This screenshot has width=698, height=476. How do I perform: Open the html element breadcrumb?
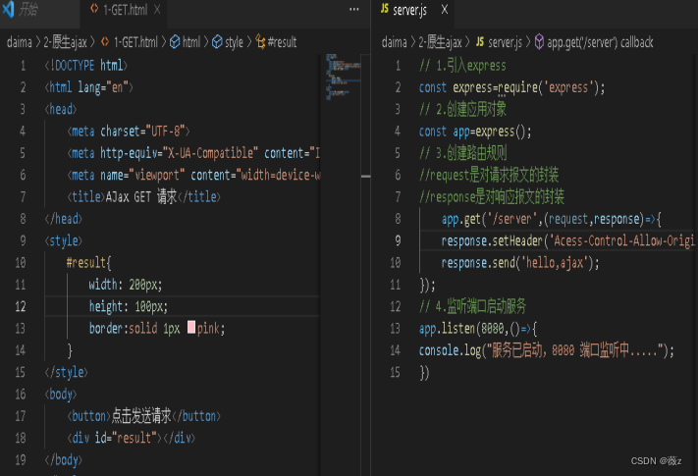191,42
